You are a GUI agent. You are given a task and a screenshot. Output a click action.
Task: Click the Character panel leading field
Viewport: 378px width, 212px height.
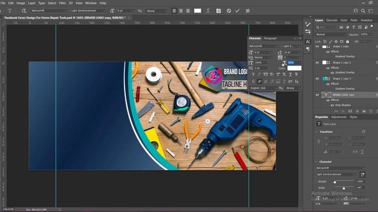point(290,52)
